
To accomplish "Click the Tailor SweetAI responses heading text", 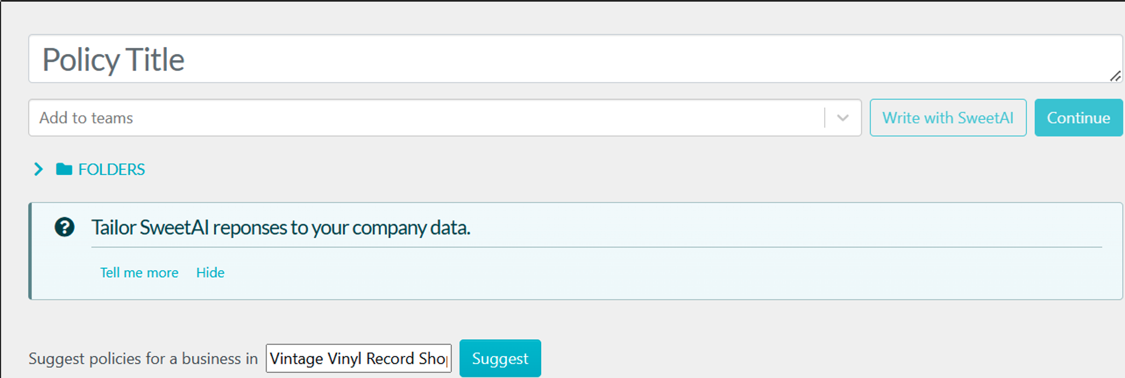I will pyautogui.click(x=281, y=227).
